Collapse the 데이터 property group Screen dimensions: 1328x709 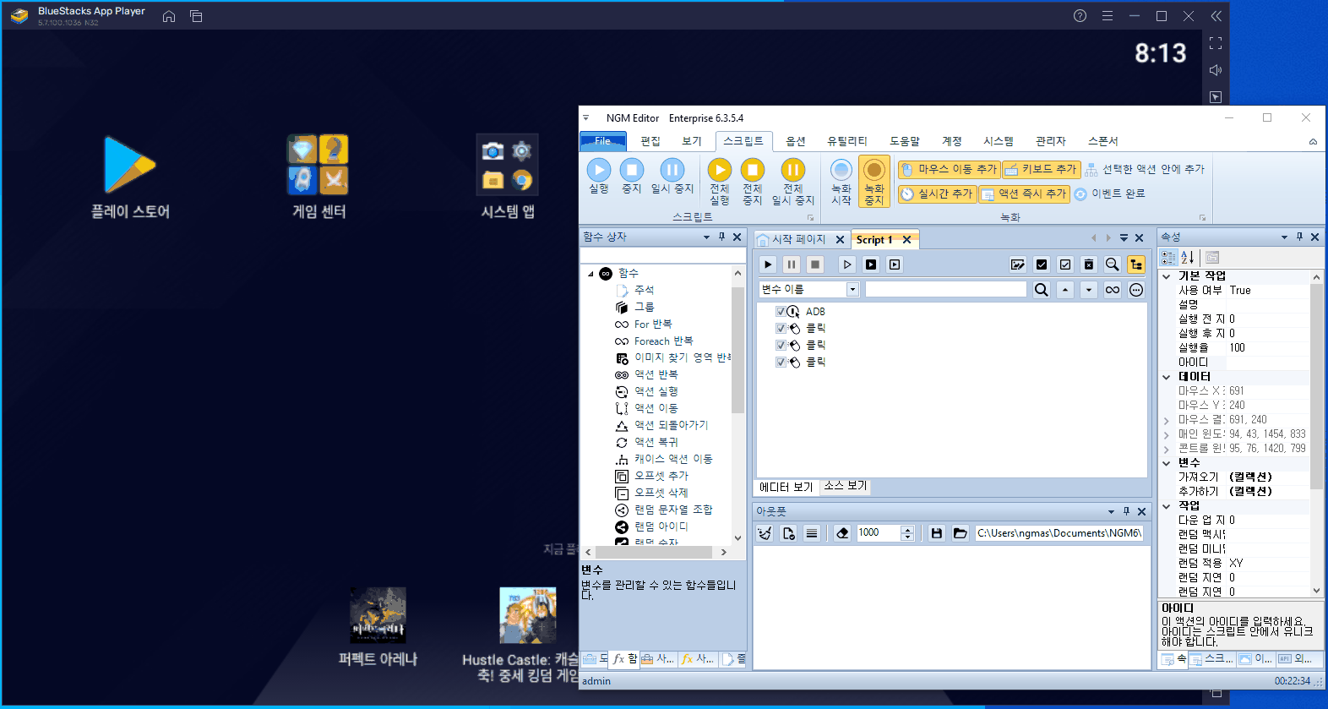1167,377
